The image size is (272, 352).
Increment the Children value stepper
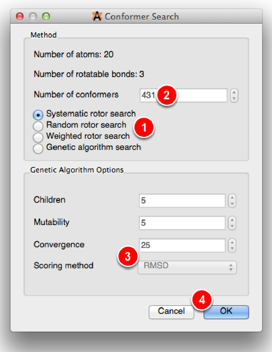(x=232, y=198)
